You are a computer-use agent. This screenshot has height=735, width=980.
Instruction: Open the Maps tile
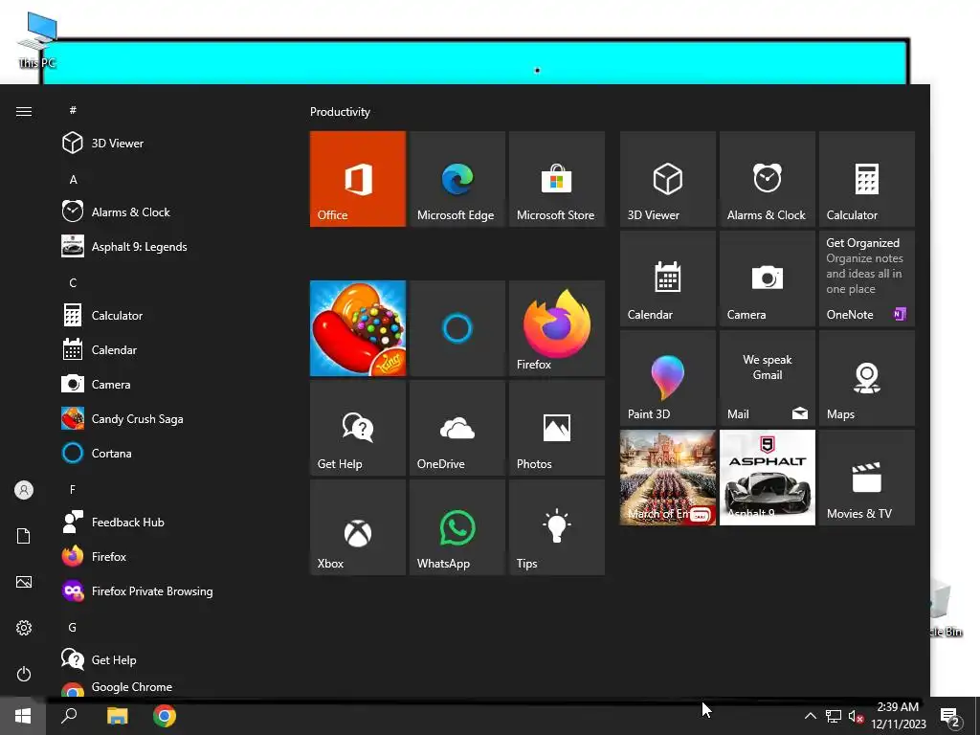[866, 378]
